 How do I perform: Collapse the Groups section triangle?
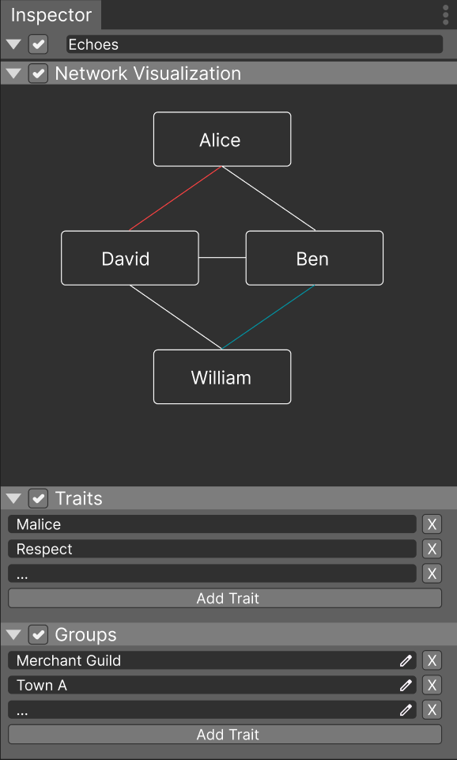(x=13, y=635)
